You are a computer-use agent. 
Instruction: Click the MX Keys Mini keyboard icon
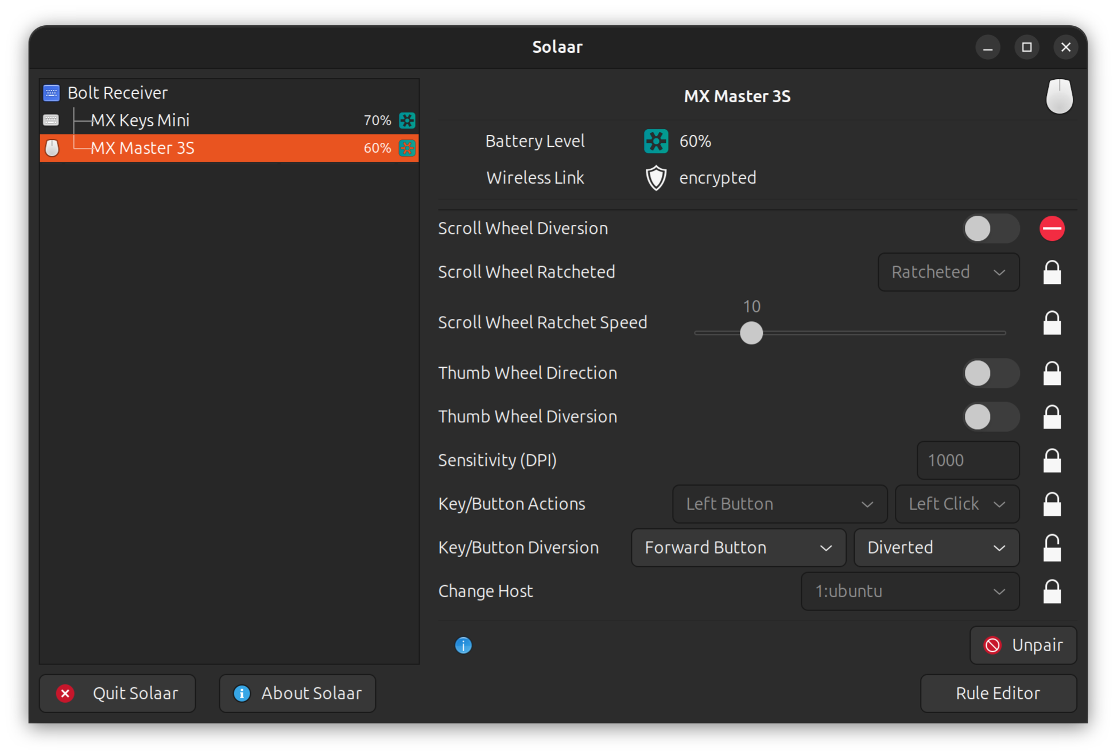point(51,120)
